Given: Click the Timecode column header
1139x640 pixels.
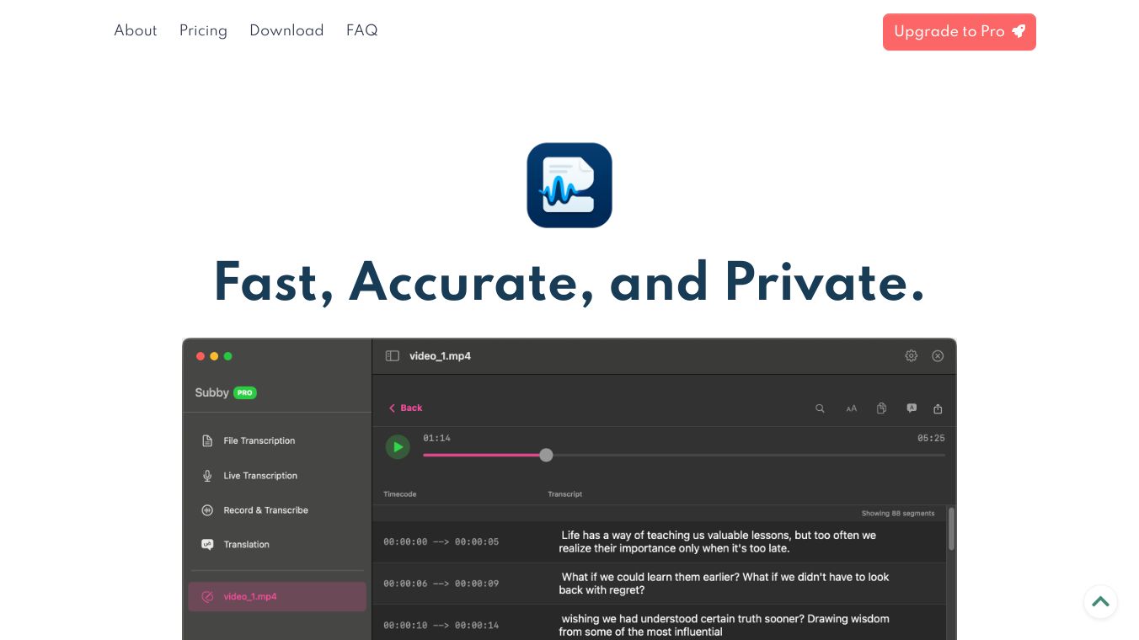Looking at the screenshot, I should [400, 494].
